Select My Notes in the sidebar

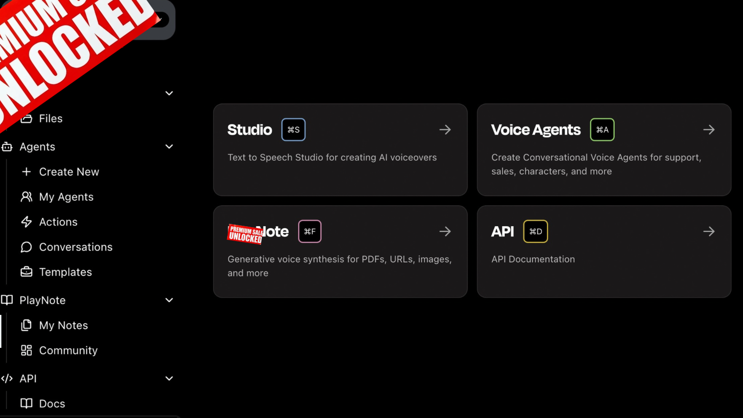[x=63, y=325]
